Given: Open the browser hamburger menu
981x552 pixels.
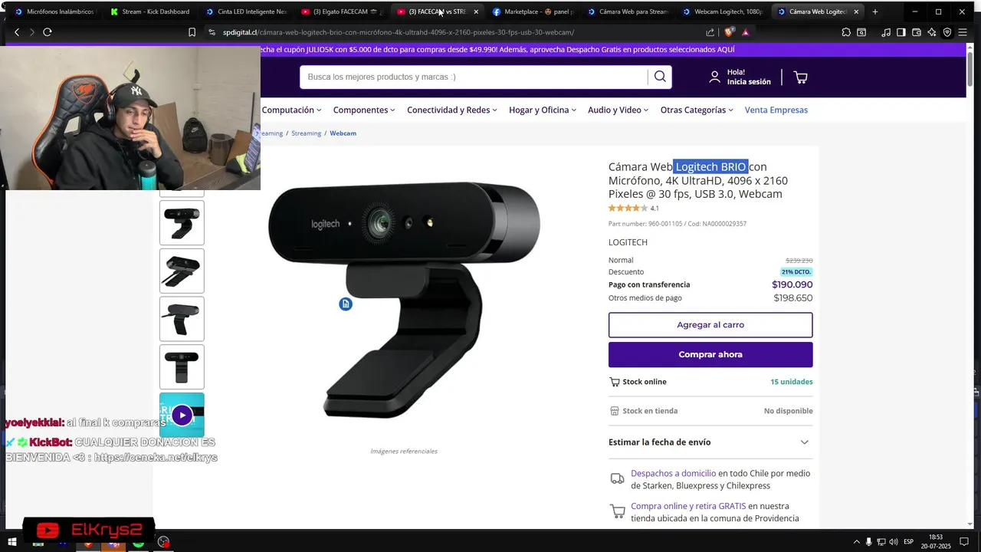Looking at the screenshot, I should [x=963, y=32].
